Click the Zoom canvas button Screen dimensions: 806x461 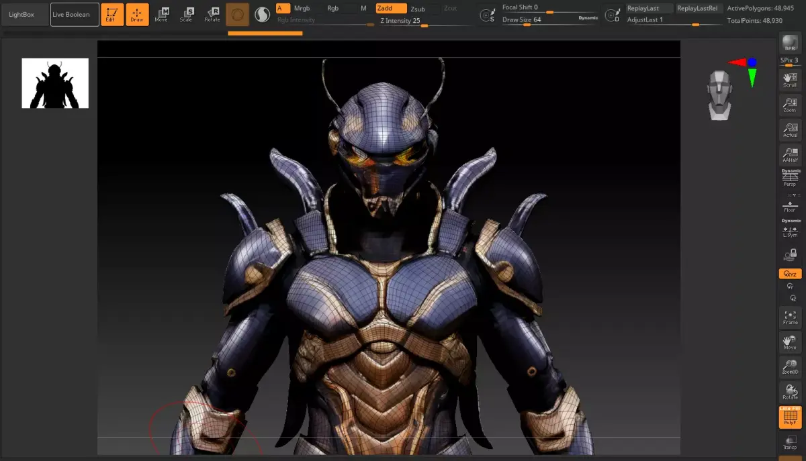(790, 105)
